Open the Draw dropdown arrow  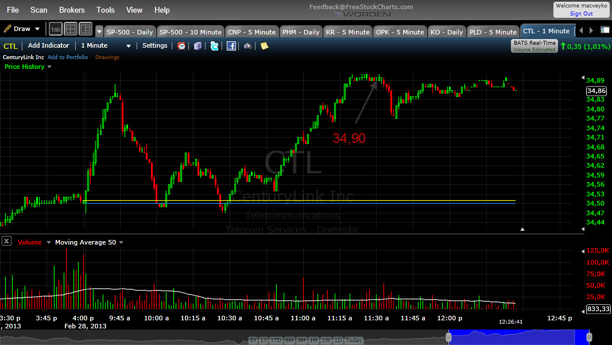click(37, 29)
